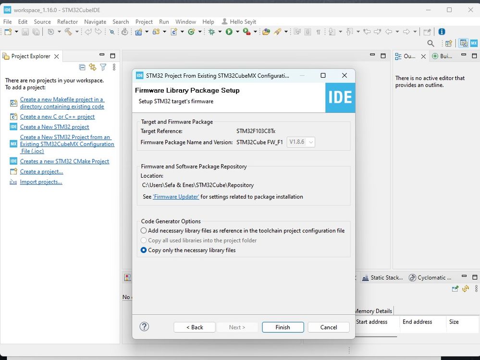Open the Project menu
Image resolution: width=480 pixels, height=360 pixels.
(144, 22)
